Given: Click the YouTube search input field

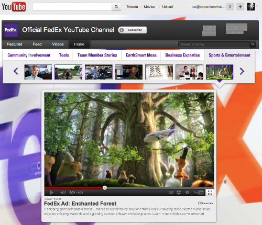Looking at the screenshot, I should (72, 7).
